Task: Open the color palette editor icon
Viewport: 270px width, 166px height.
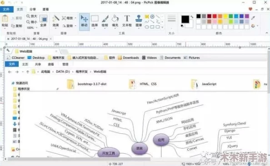Action: [x=253, y=26]
